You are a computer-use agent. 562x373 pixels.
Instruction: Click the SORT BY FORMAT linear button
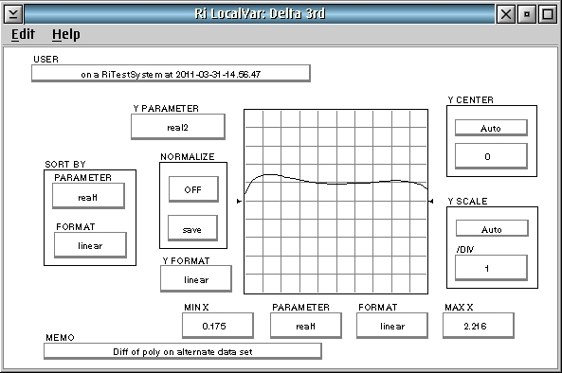click(x=90, y=245)
